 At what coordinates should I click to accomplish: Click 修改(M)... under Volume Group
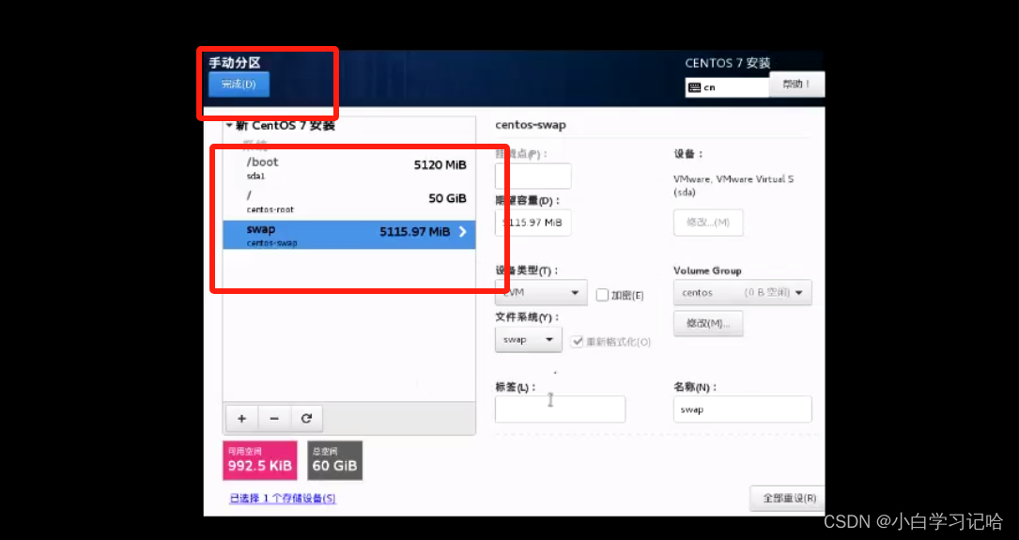(x=708, y=324)
